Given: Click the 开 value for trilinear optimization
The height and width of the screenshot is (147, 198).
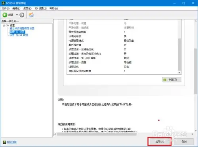Looking at the screenshot, I should pos(125,49).
